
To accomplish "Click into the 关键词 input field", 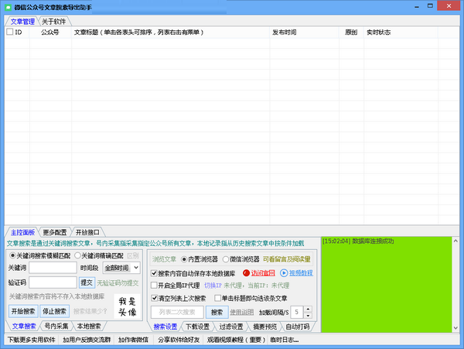I will click(x=53, y=268).
